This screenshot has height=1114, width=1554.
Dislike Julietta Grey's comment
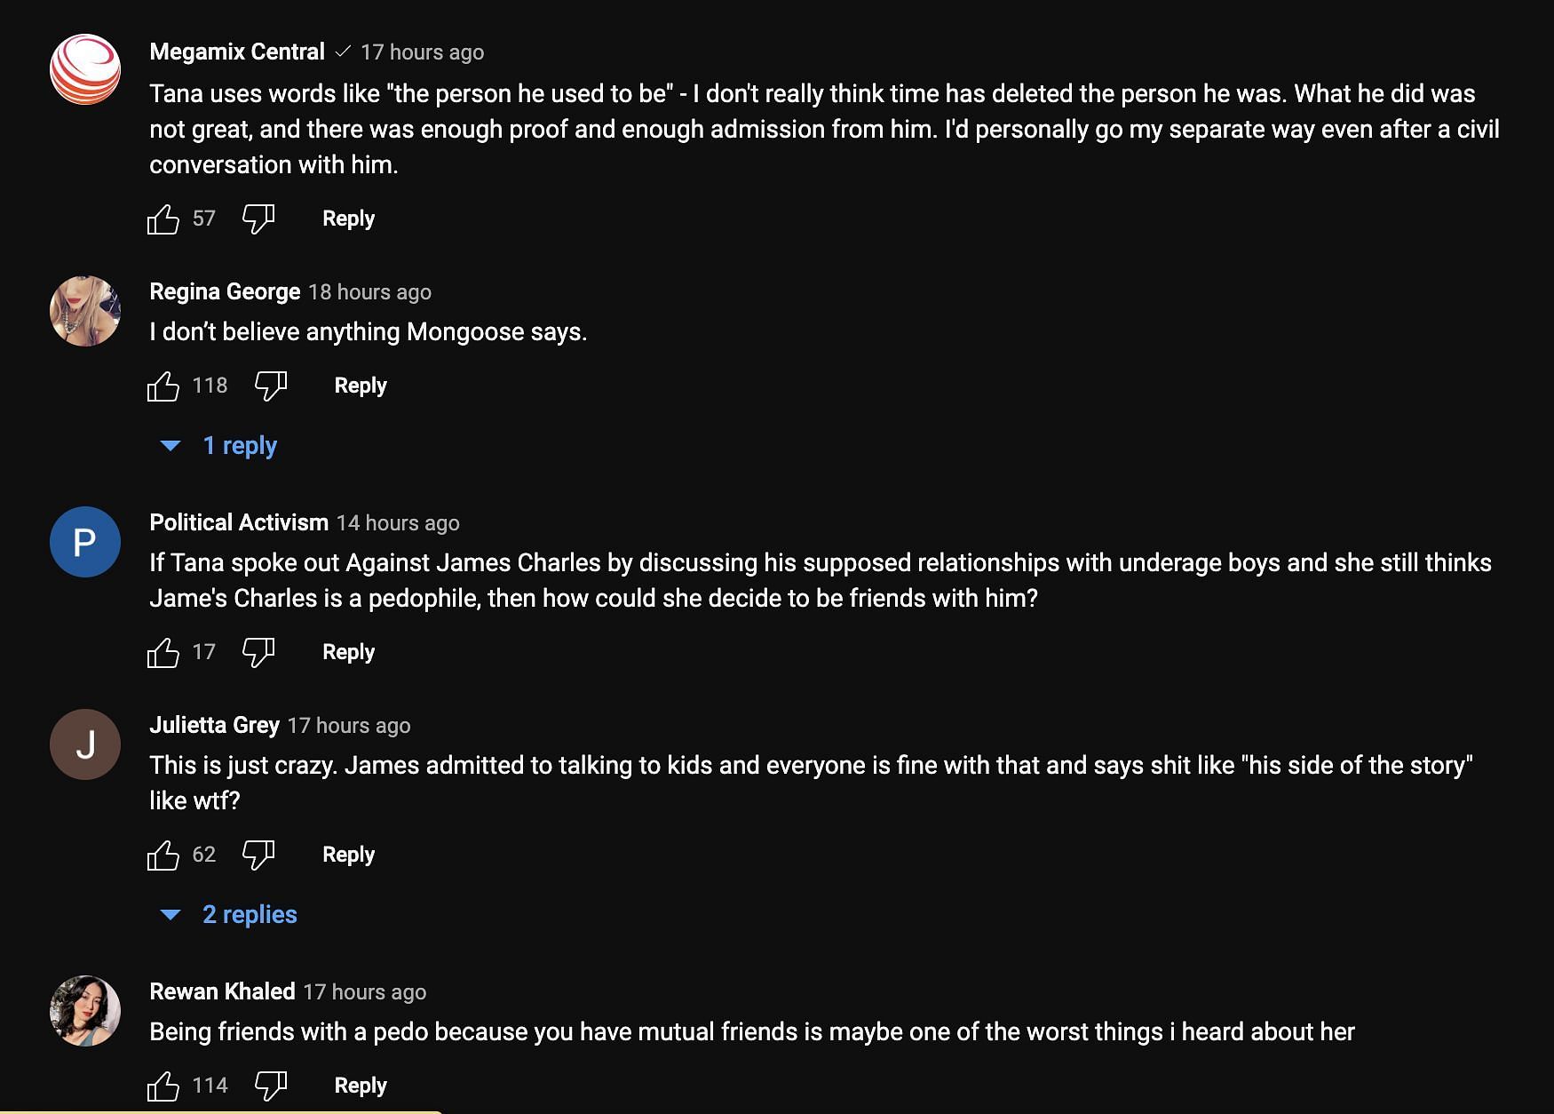pyautogui.click(x=258, y=855)
